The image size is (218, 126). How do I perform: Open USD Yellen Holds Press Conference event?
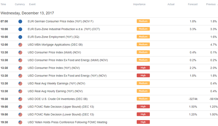pos(67,122)
